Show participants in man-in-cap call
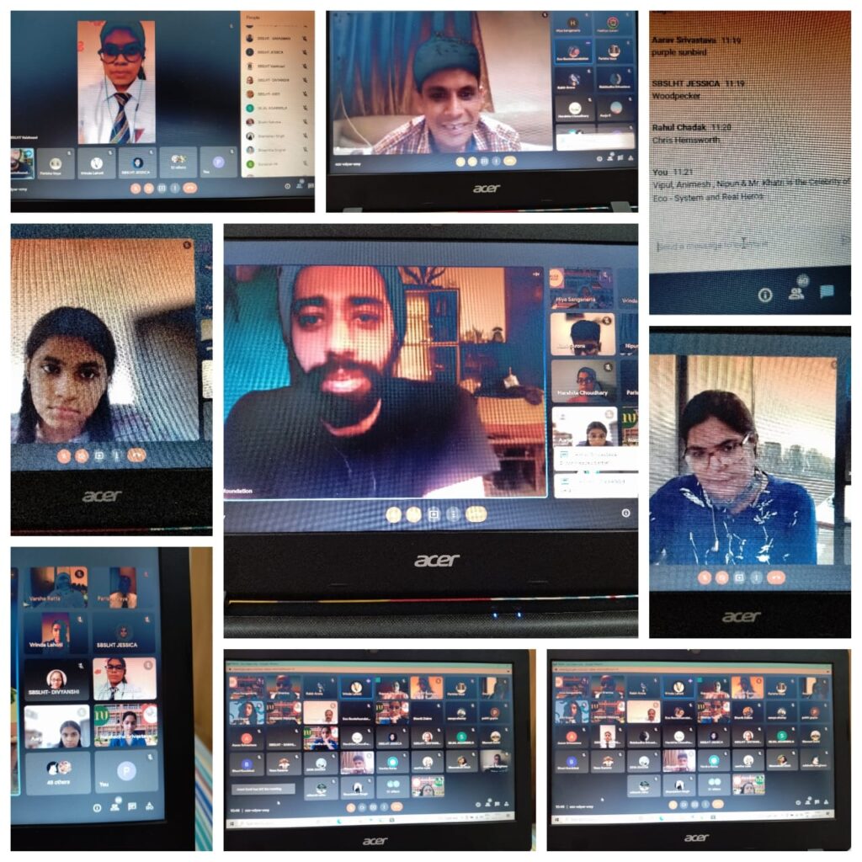This screenshot has height=862, width=862. coord(610,157)
